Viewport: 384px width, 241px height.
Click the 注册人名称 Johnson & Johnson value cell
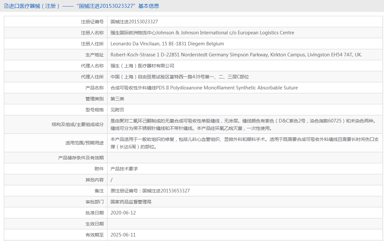(x=202, y=33)
